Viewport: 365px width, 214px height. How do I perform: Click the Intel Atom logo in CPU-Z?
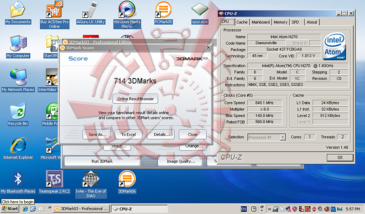335,47
